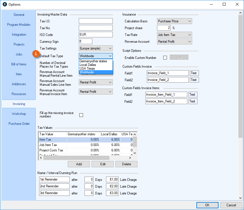The image size is (244, 210).
Task: Click the orange step 1 marker badge
Action: point(36,54)
